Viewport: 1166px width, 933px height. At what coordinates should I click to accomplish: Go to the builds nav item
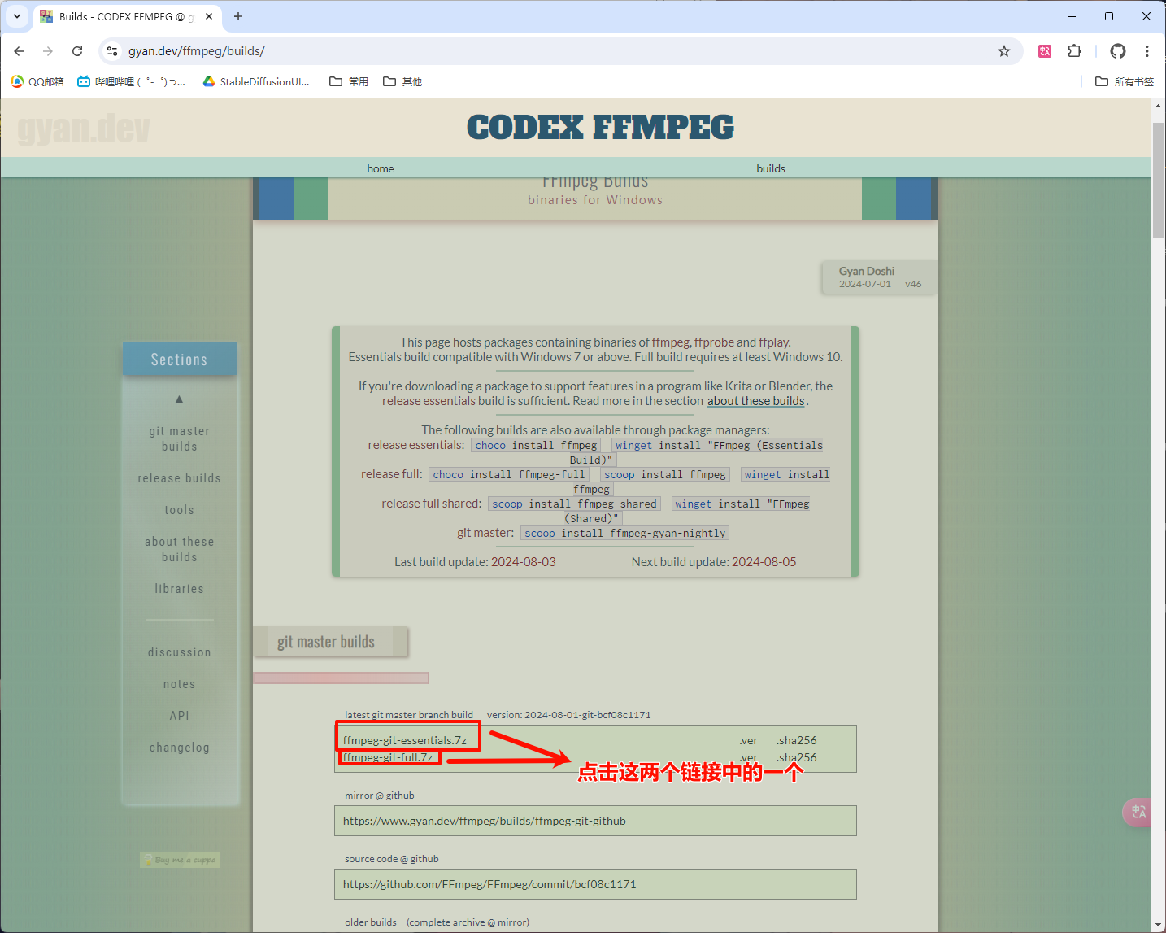click(x=771, y=168)
